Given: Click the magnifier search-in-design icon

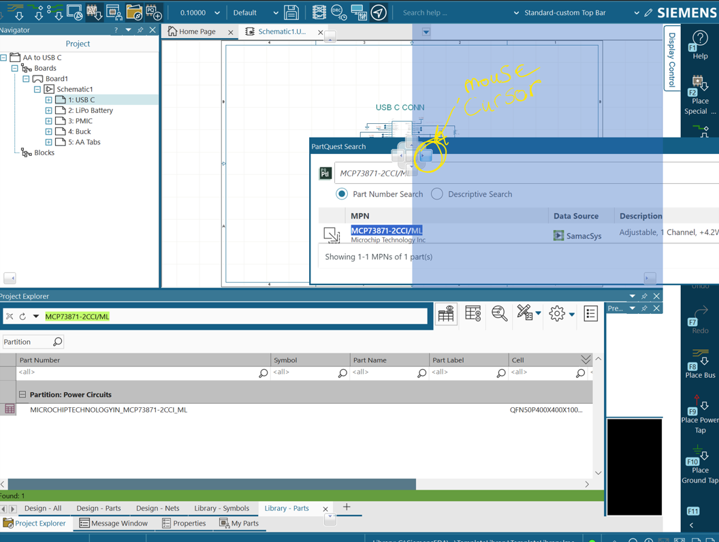Looking at the screenshot, I should pos(499,314).
